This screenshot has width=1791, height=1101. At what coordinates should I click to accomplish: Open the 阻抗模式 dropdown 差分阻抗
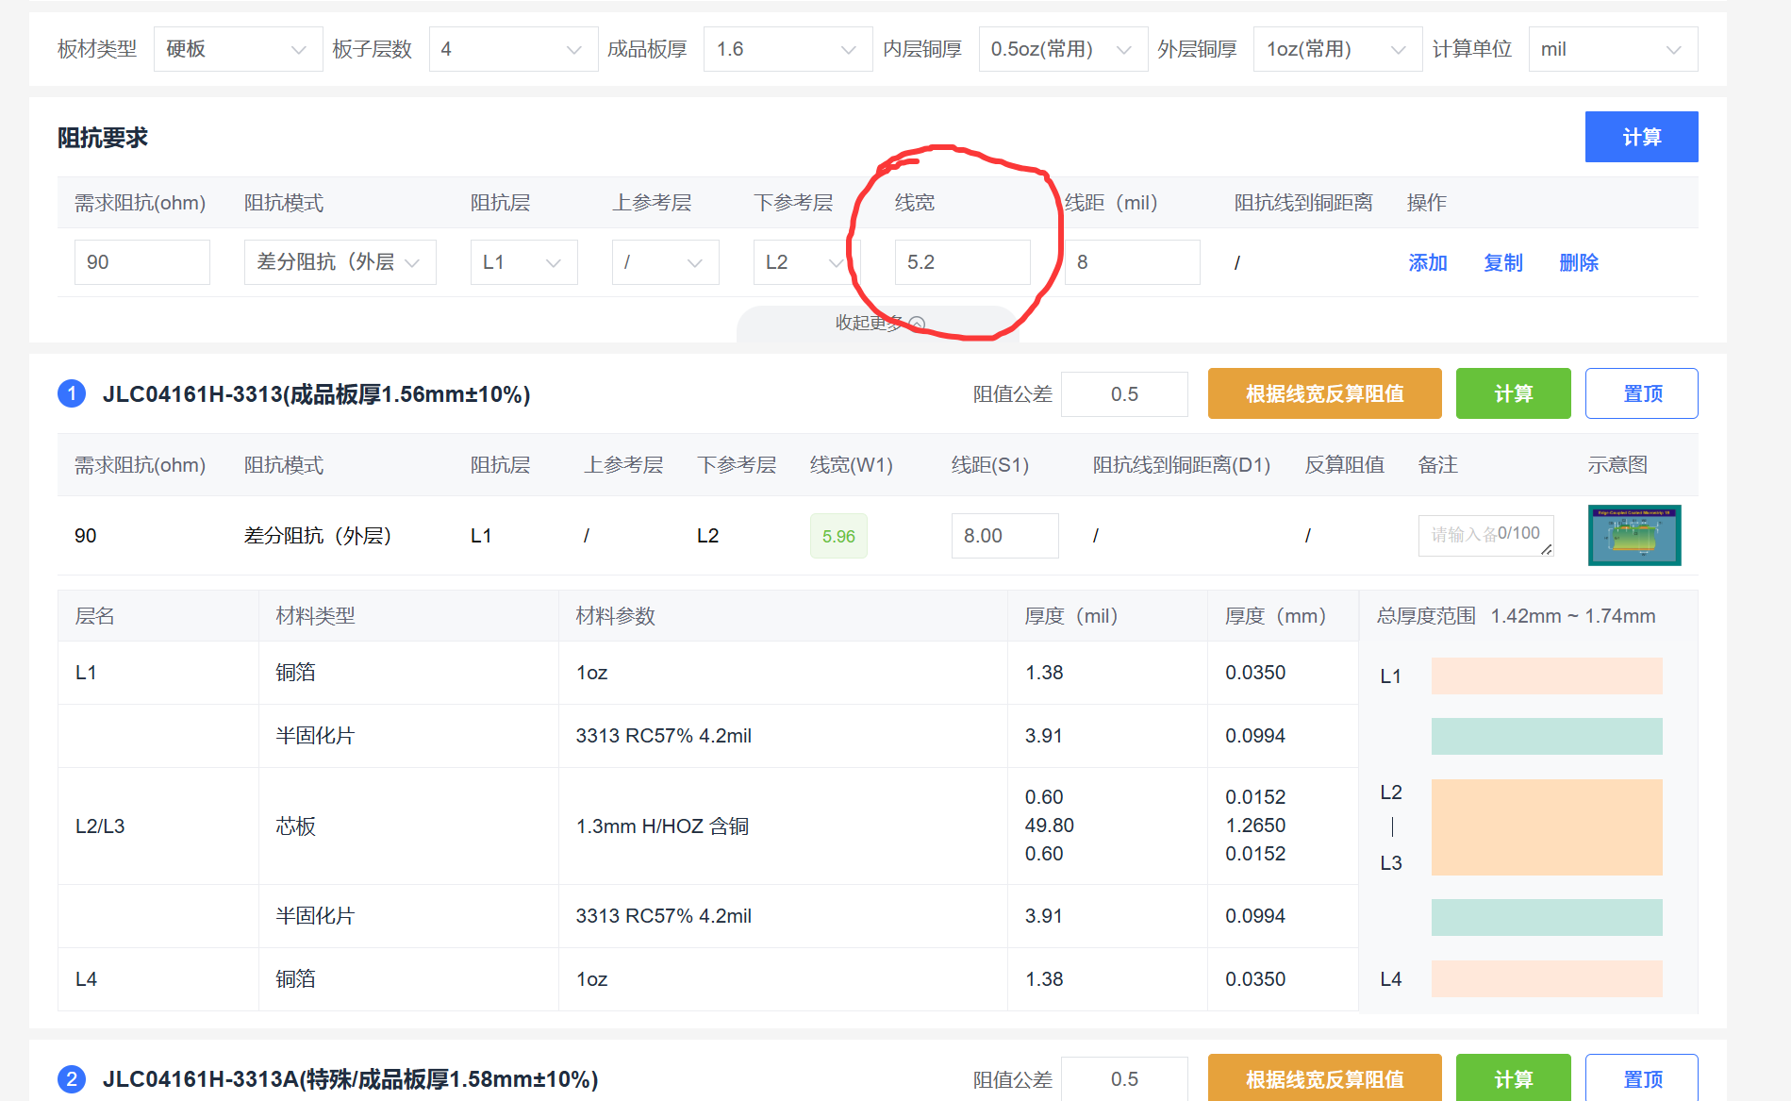pos(340,262)
